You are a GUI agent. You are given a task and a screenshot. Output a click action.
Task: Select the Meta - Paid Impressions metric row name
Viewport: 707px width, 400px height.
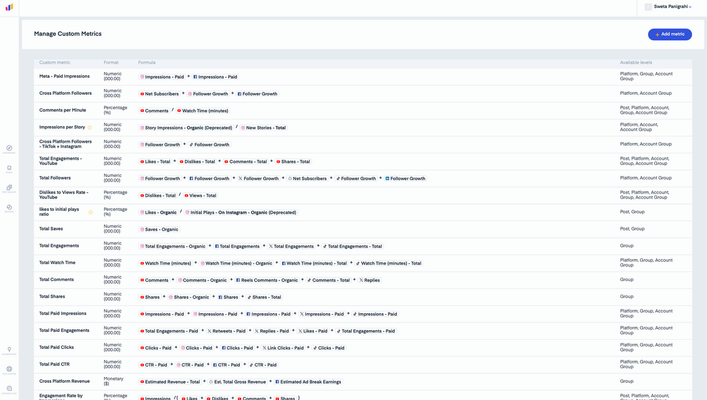click(65, 76)
